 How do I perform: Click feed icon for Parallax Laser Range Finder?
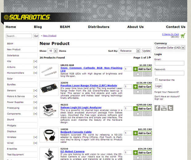(147, 92)
